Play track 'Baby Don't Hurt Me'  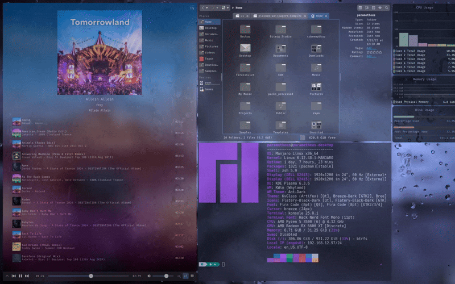pyautogui.click(x=97, y=212)
